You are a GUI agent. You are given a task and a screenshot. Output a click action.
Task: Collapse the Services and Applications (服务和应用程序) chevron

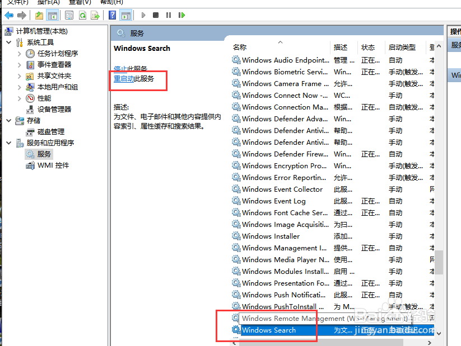(x=9, y=143)
